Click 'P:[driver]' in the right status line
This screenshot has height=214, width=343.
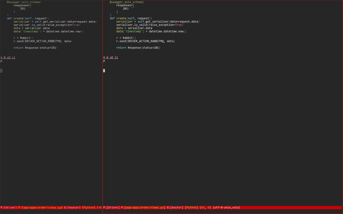point(111,208)
